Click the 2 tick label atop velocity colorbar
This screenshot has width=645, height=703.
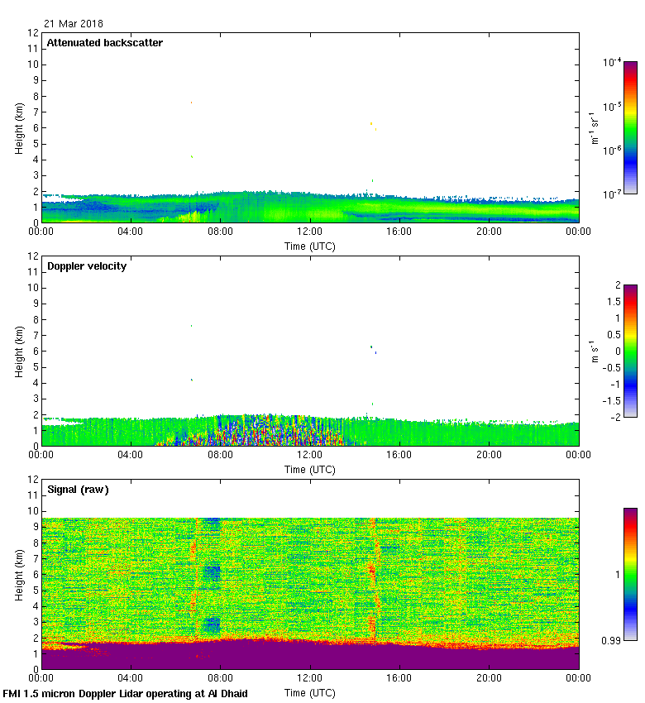pos(618,285)
